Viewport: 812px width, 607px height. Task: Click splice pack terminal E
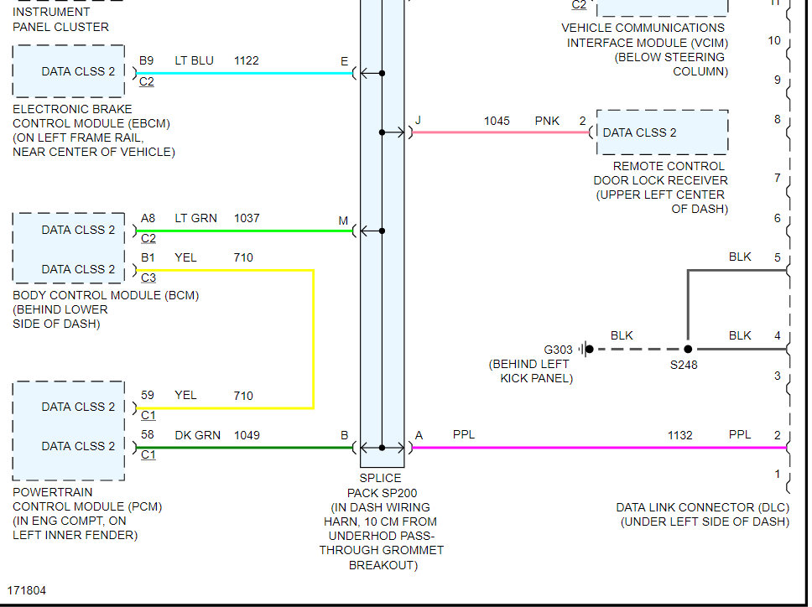click(x=345, y=61)
